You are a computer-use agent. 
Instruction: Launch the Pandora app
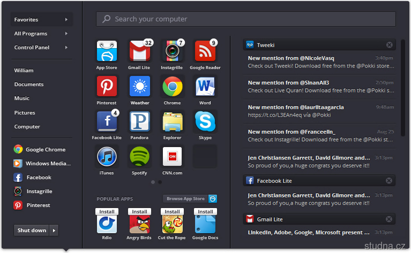click(140, 121)
